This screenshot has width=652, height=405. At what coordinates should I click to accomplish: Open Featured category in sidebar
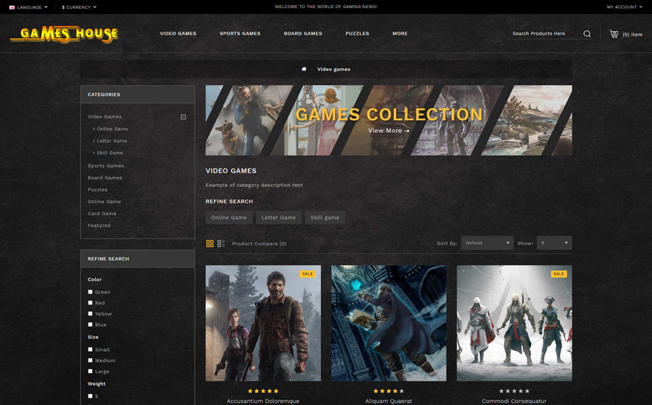tap(99, 225)
